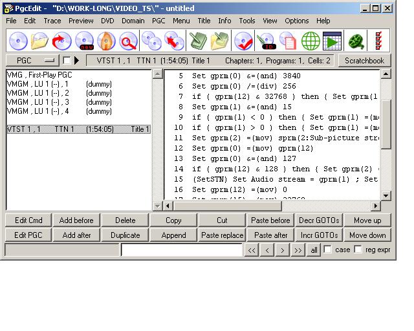Click the Duplicate button

[125, 235]
